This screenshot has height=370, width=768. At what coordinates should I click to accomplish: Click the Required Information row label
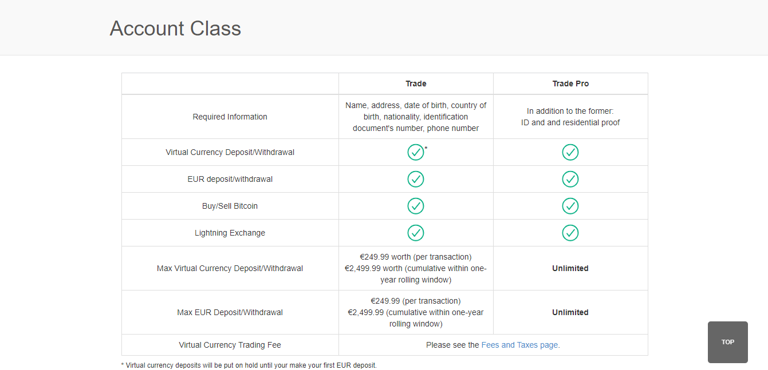pos(230,117)
